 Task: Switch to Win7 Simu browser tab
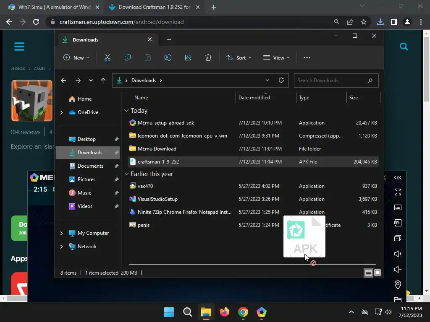point(54,7)
